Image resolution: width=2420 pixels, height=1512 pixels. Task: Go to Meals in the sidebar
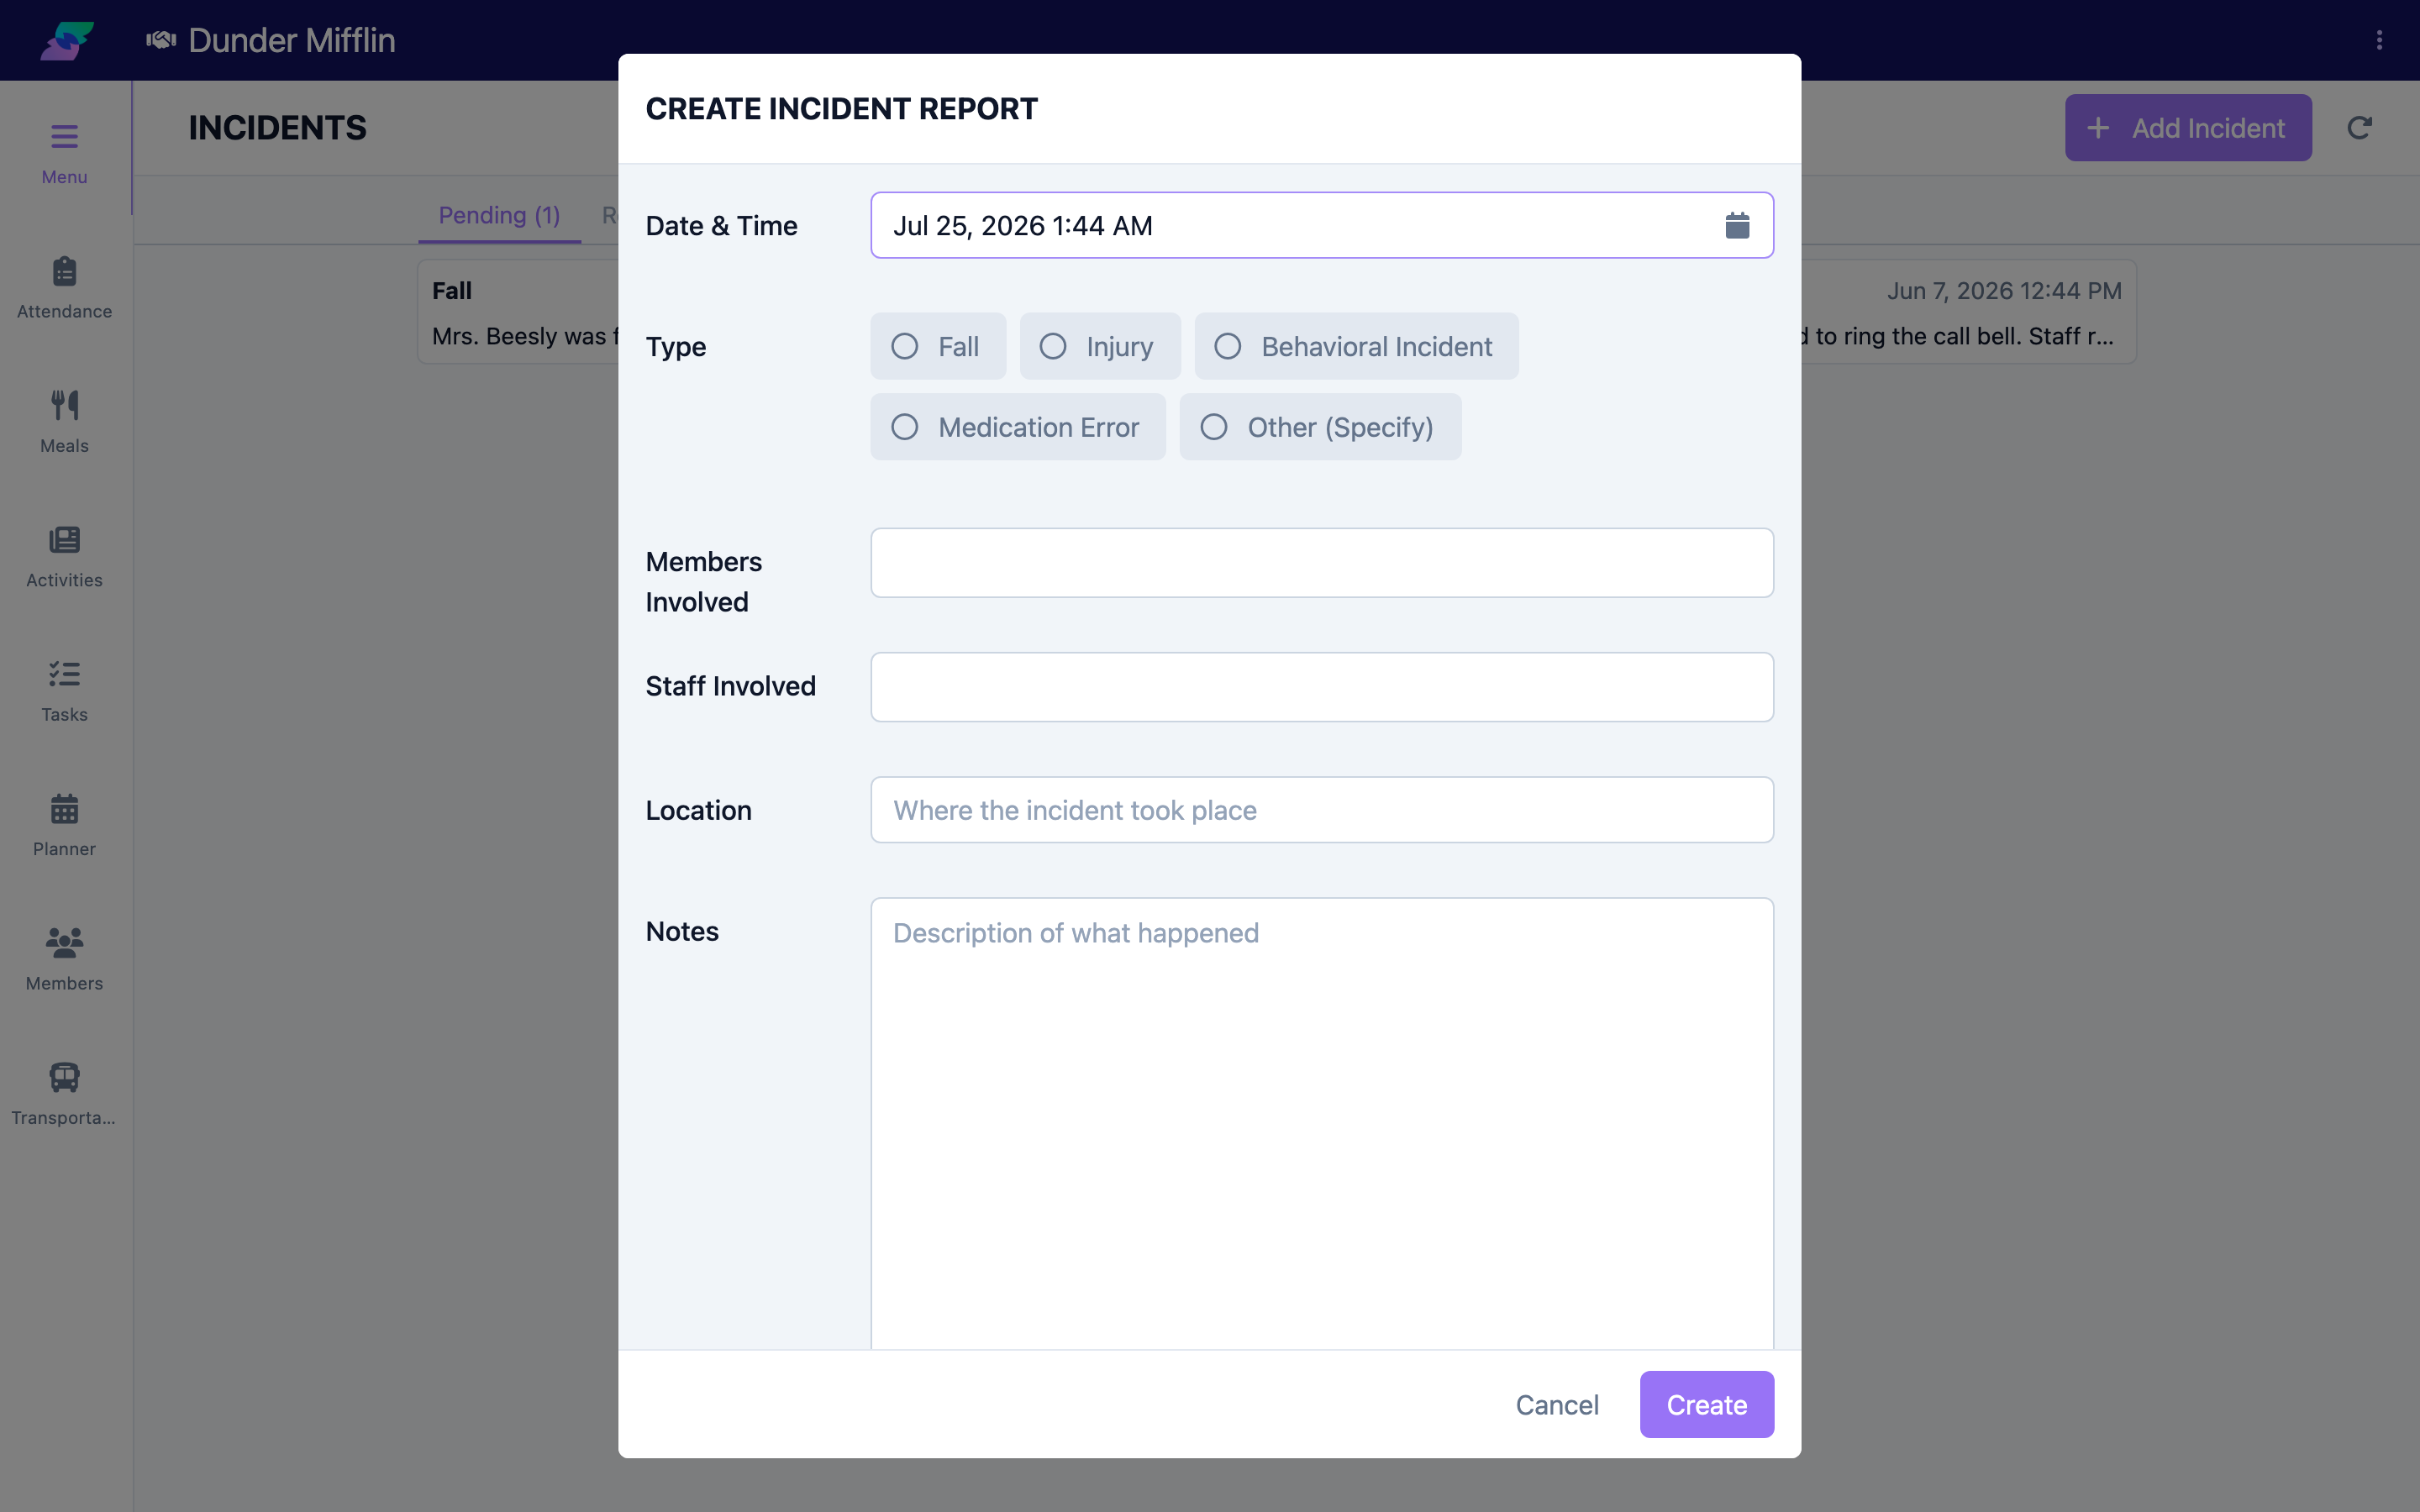64,422
